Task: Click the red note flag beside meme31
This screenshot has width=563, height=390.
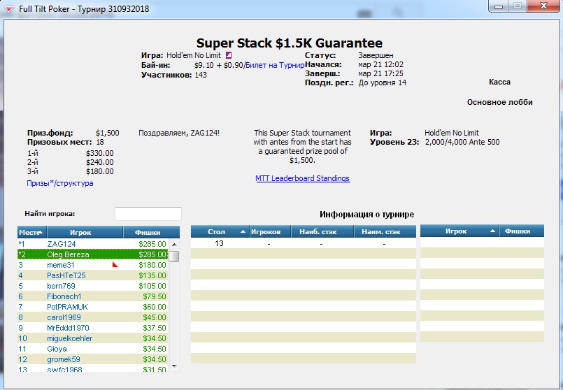Action: coord(115,265)
